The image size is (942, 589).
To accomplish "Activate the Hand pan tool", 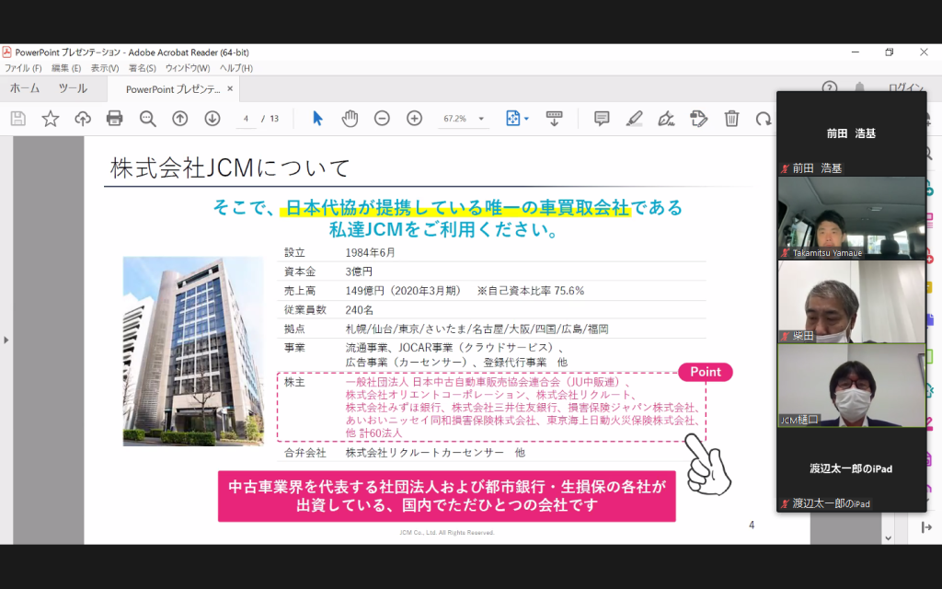I will (x=350, y=119).
